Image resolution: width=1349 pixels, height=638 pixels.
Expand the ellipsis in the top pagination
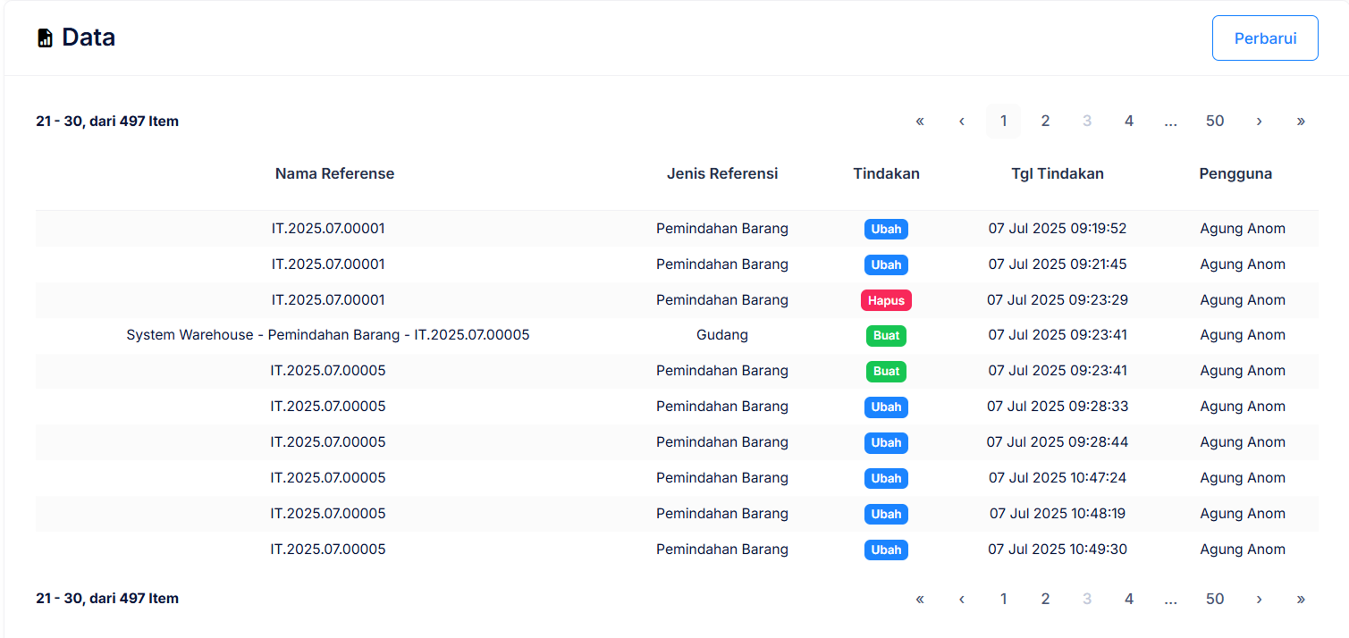tap(1170, 122)
